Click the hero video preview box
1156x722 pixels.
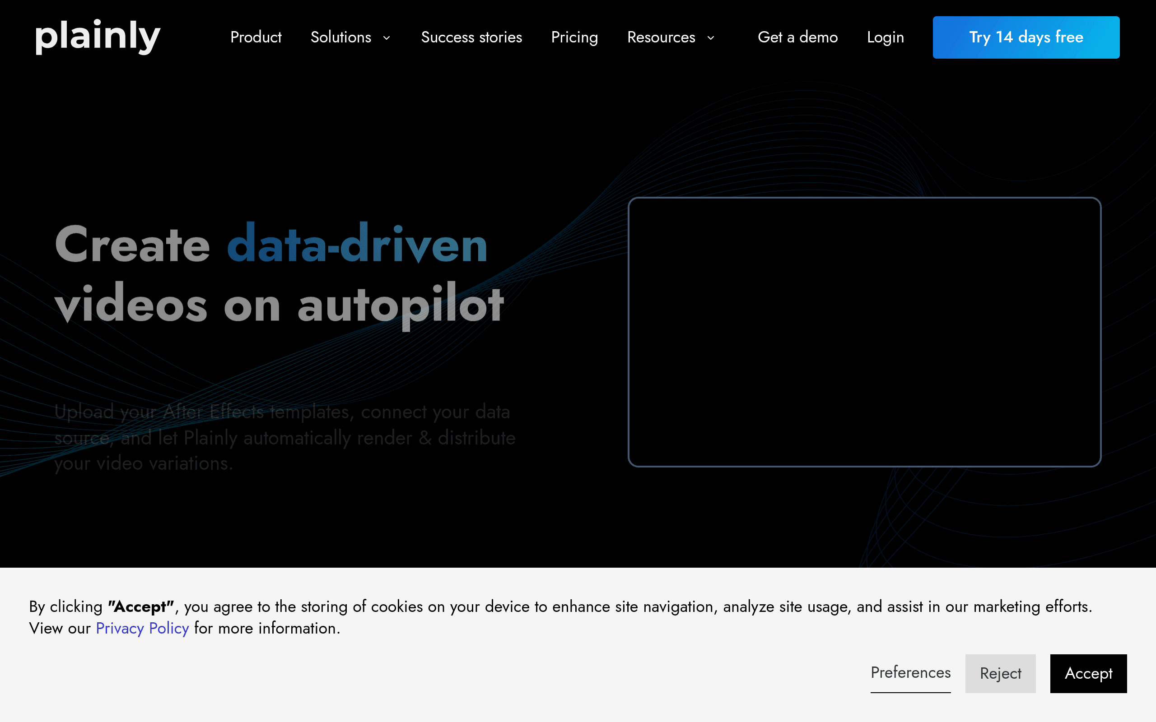(x=865, y=332)
